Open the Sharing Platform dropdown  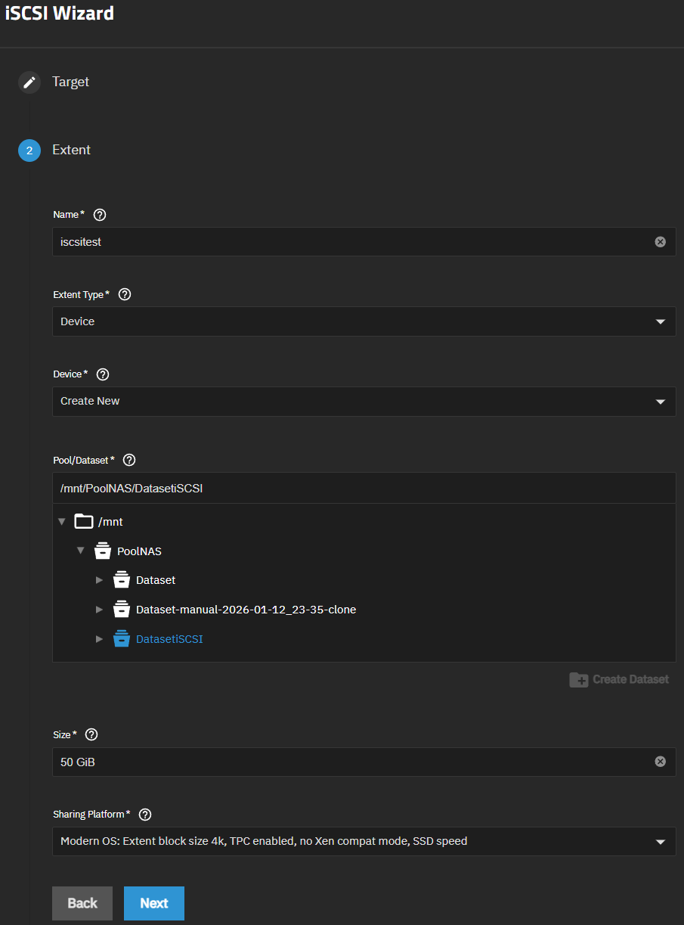pyautogui.click(x=364, y=841)
